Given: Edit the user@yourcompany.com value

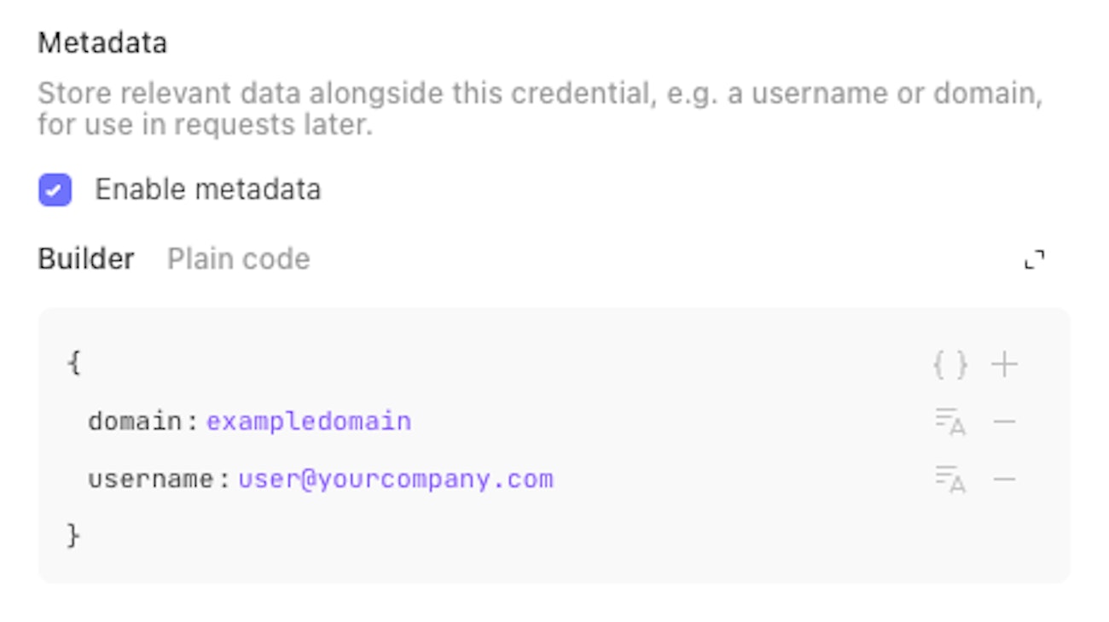Looking at the screenshot, I should pos(396,479).
